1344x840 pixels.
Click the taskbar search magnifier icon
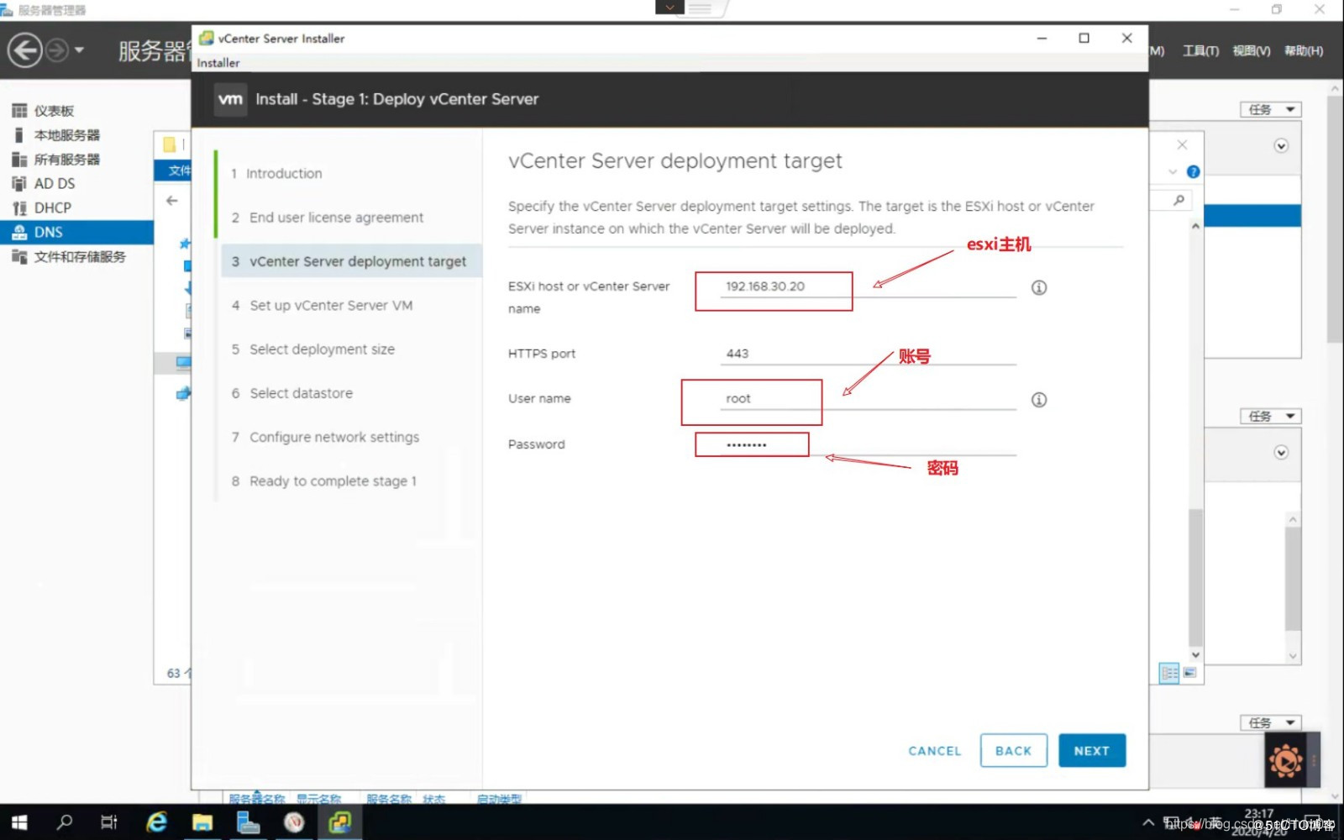[x=64, y=822]
